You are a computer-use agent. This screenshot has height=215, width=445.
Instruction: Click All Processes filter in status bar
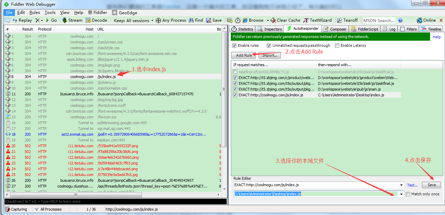coord(48,209)
